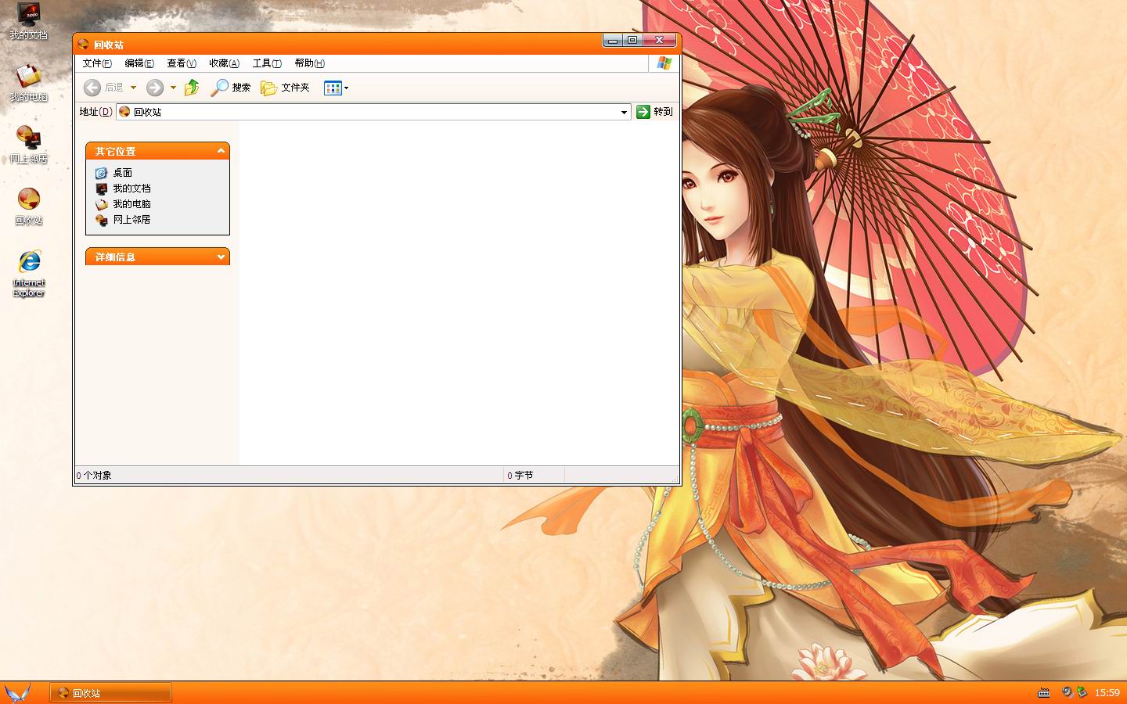The height and width of the screenshot is (704, 1127).
Task: Click the 我的文档 sidebar icon
Action: click(101, 189)
